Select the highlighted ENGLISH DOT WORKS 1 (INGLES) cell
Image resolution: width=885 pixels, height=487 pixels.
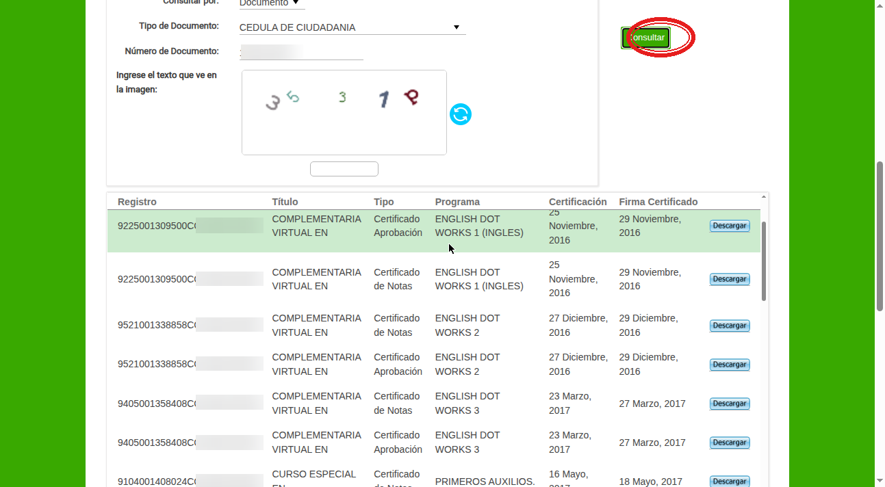click(x=479, y=226)
